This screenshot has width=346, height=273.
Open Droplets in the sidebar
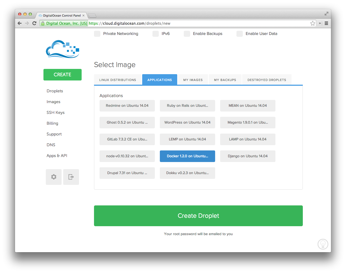[x=55, y=91]
